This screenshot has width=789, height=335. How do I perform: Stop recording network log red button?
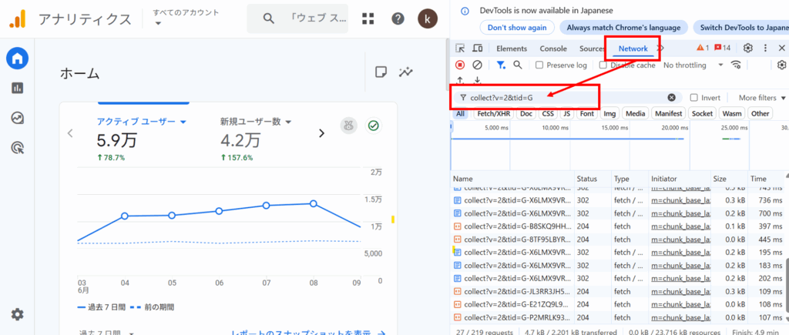(x=460, y=65)
